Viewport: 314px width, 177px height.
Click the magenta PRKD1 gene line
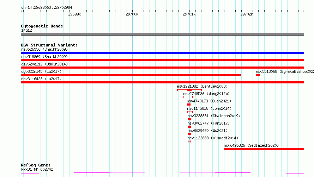pos(162,172)
